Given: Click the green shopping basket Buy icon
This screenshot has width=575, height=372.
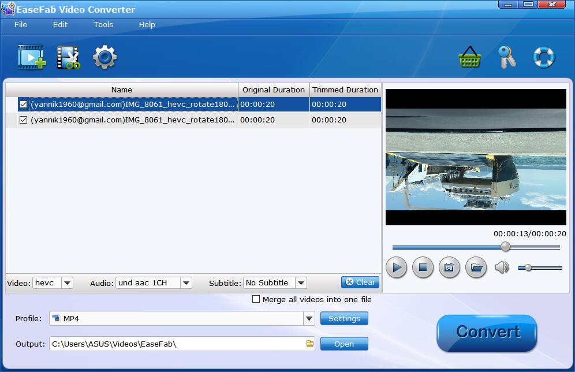Looking at the screenshot, I should (x=470, y=57).
